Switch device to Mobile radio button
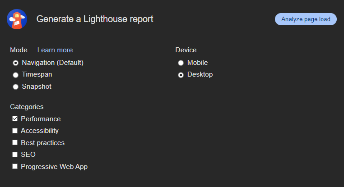344x187 pixels. coord(181,63)
